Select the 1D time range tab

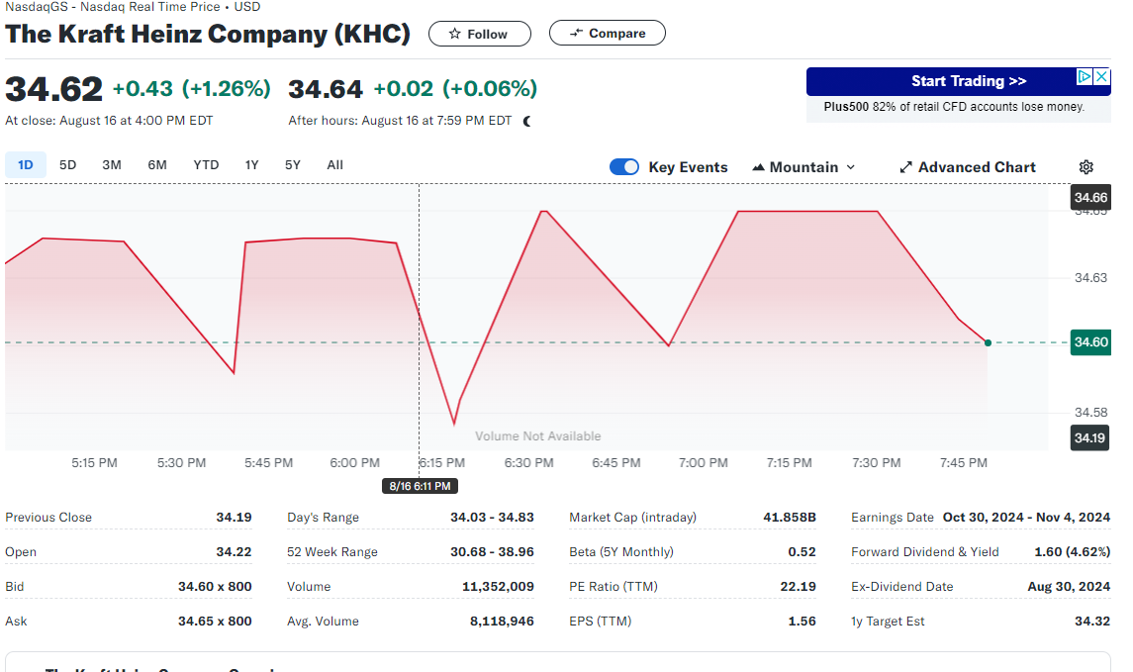pos(26,165)
